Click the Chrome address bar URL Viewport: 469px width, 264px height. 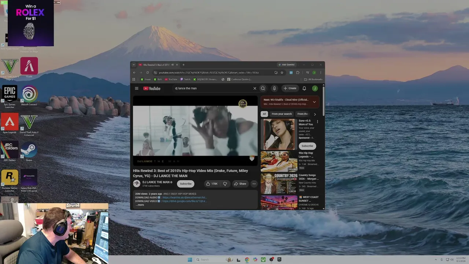click(209, 73)
